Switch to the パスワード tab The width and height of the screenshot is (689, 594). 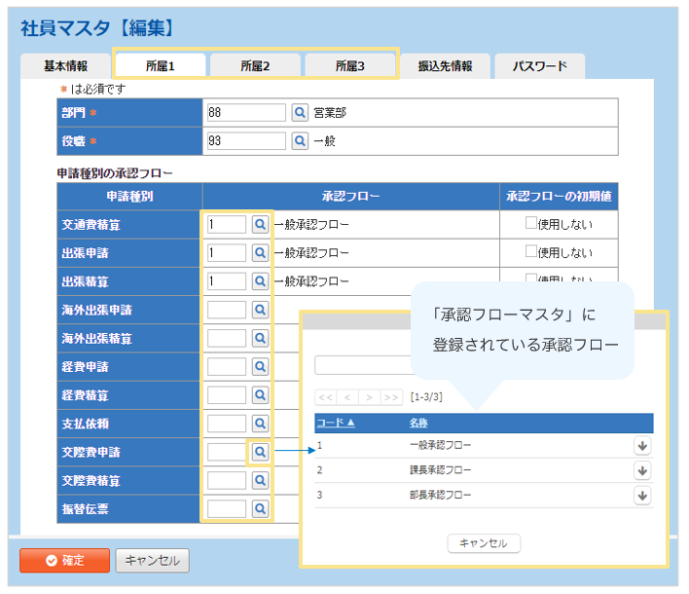tap(540, 66)
